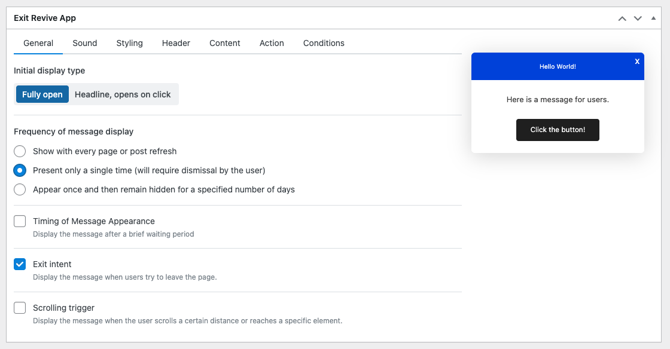Move Exit Revive App panel up
Image resolution: width=670 pixels, height=349 pixels.
click(x=622, y=19)
